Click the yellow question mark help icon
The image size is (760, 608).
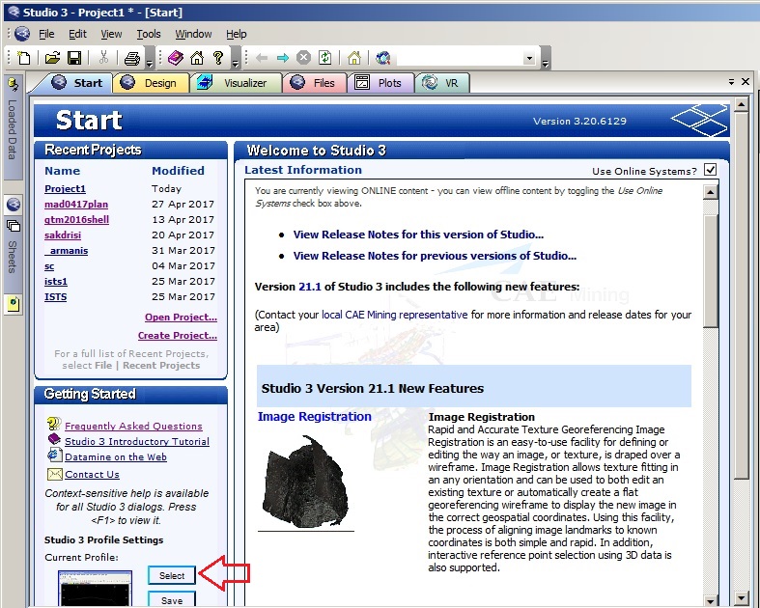[x=218, y=58]
